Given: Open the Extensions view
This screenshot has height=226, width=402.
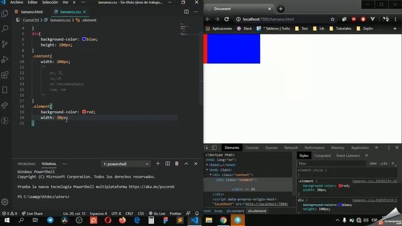Looking at the screenshot, I should tap(4, 75).
